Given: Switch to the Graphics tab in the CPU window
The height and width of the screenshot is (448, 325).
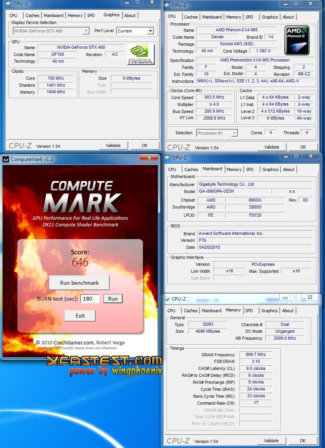Looking at the screenshot, I should click(270, 17).
